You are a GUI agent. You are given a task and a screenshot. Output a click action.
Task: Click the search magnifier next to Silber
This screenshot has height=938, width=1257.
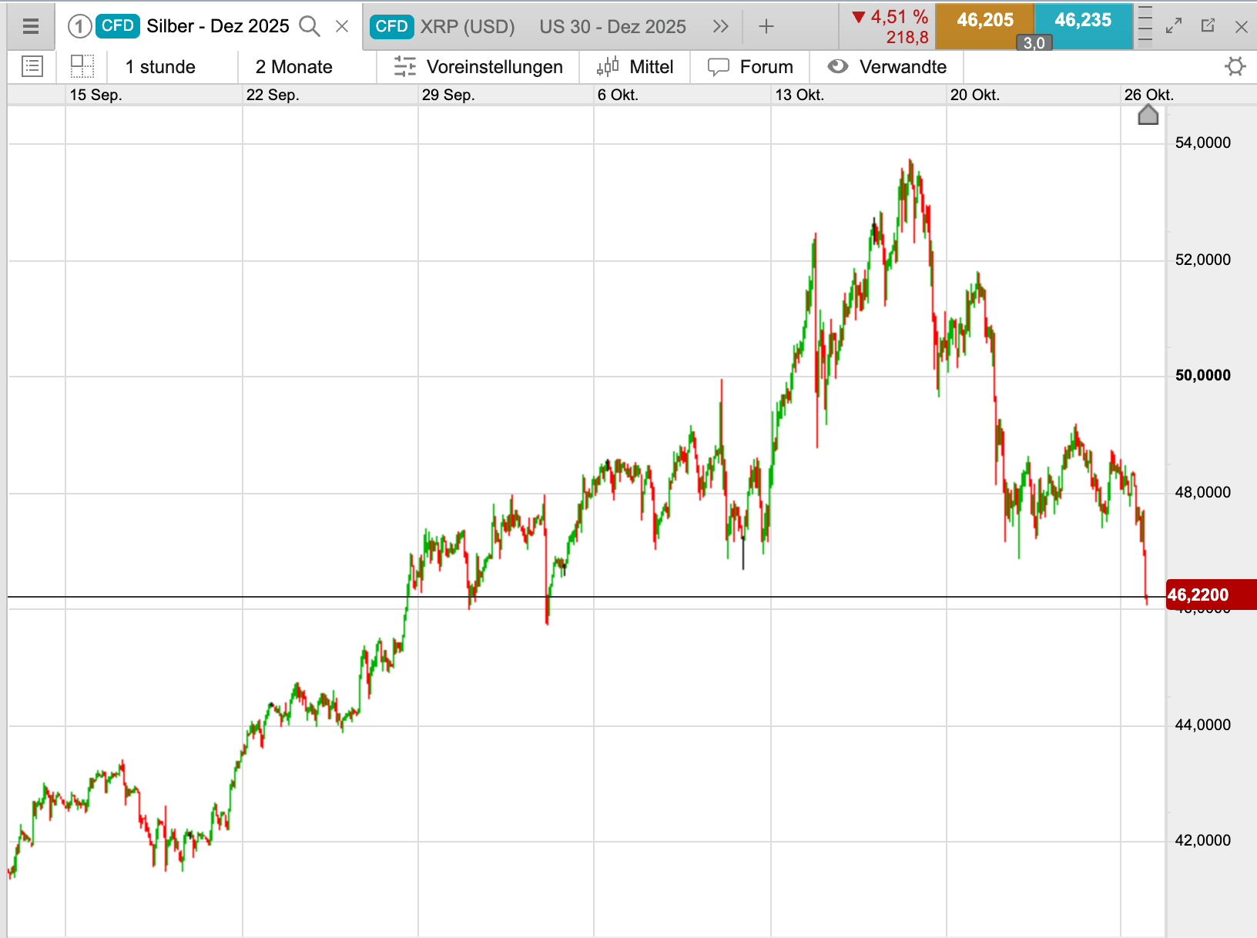[x=309, y=27]
